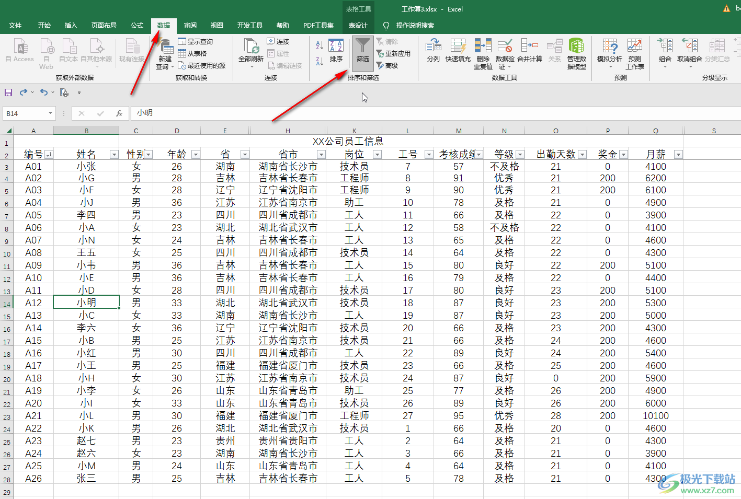Sort ascending with the A-Z icon
This screenshot has width=741, height=499.
320,45
